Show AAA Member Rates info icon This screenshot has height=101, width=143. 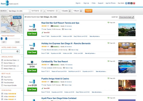tap(18, 60)
